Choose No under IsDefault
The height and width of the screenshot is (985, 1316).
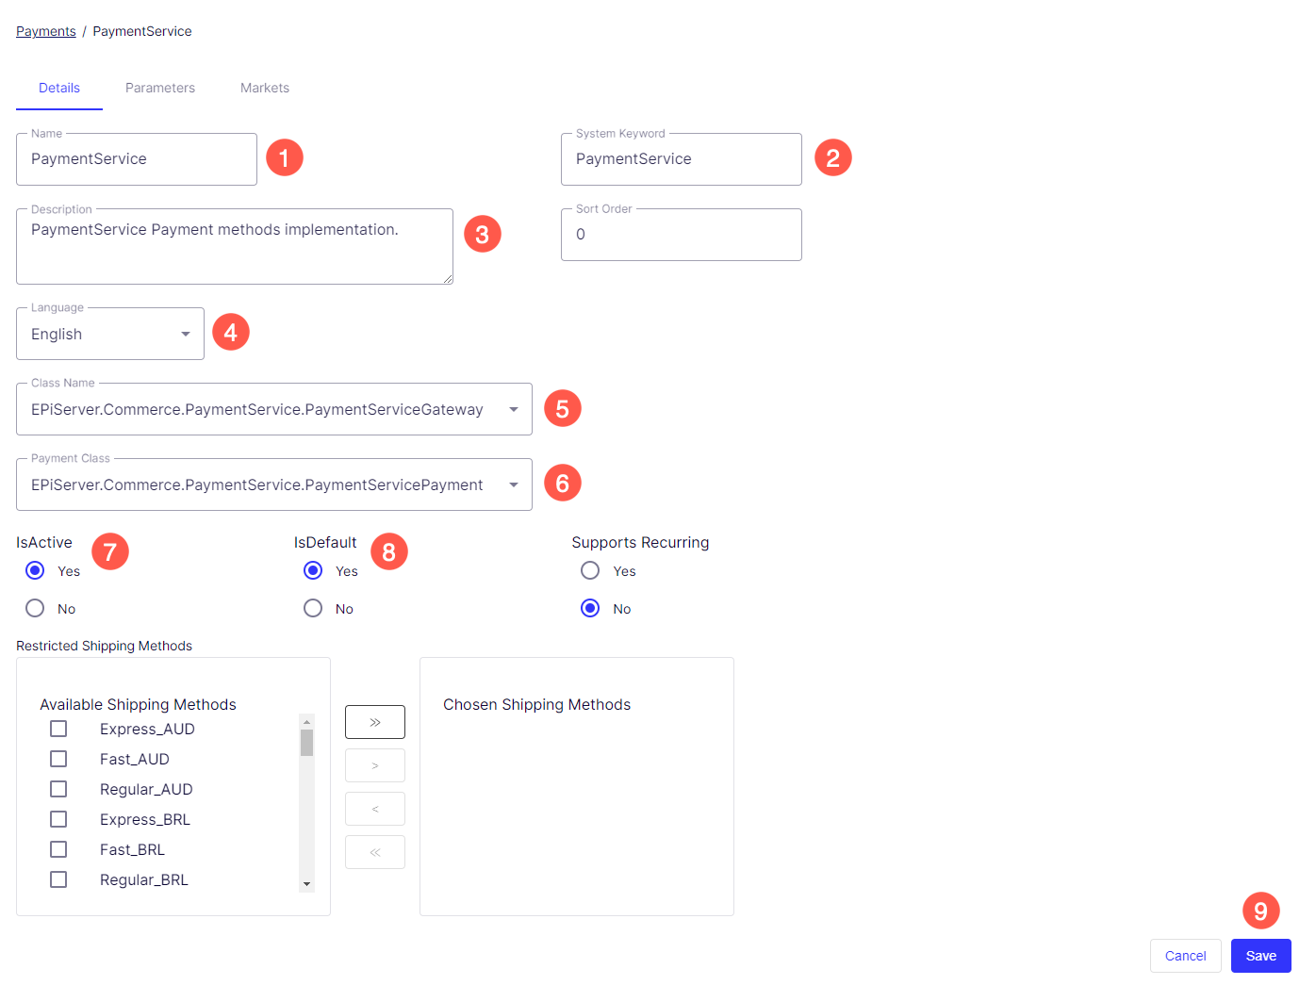(x=313, y=608)
